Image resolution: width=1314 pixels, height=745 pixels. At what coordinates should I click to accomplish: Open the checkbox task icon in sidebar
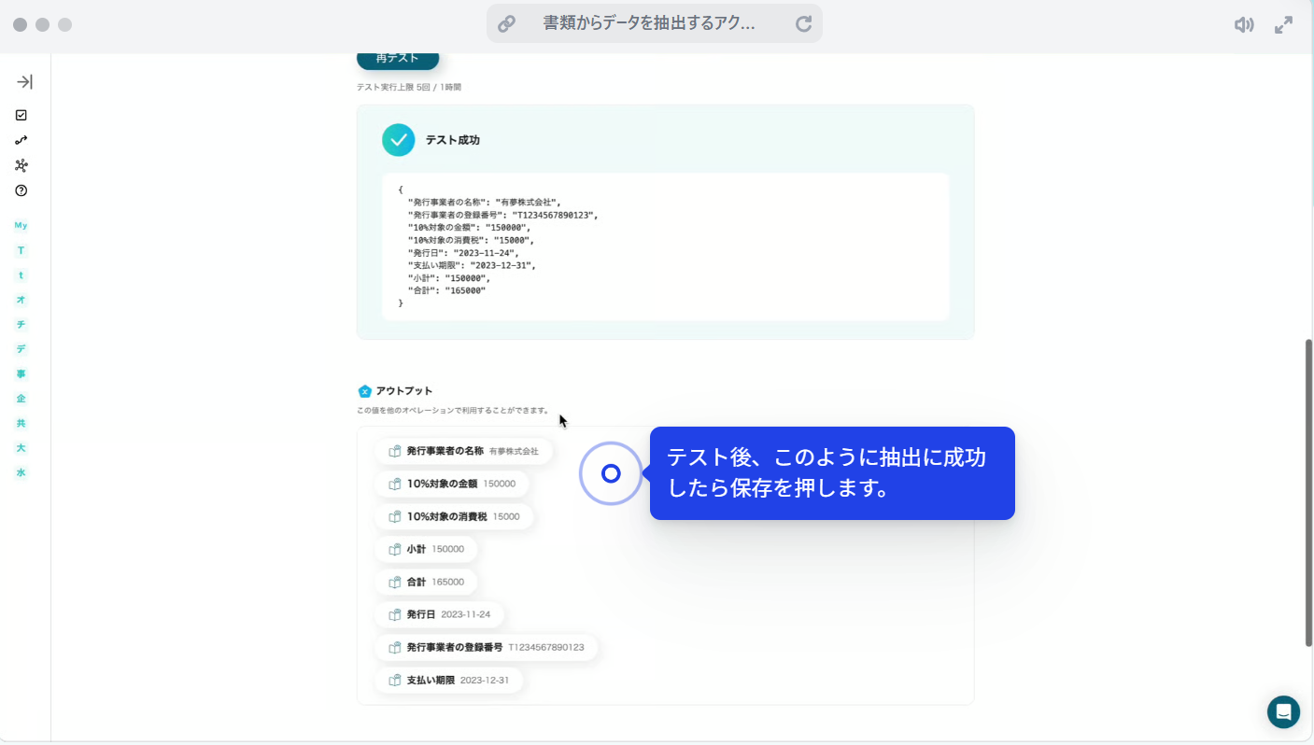click(x=21, y=115)
